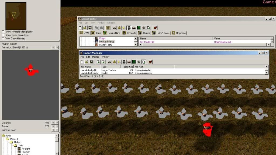This screenshot has height=155, width=276.
Task: Open Window menu in Import Manager
Action: point(105,57)
